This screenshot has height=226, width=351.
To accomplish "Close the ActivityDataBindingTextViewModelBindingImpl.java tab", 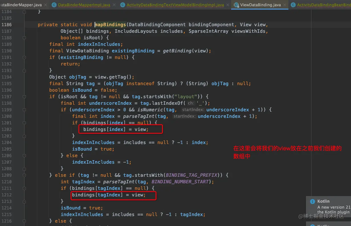I will (x=228, y=5).
